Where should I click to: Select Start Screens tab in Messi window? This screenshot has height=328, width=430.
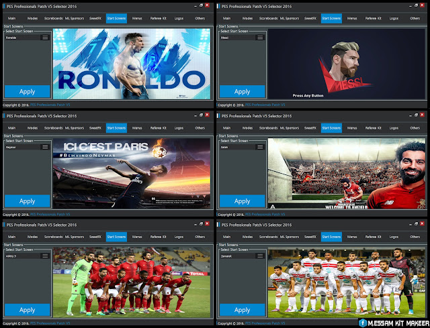[x=331, y=18]
